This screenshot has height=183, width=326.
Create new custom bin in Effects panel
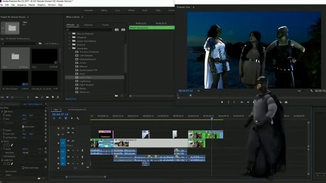tap(116, 96)
